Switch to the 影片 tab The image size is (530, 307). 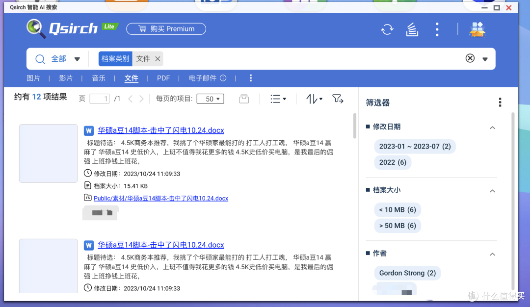[66, 78]
